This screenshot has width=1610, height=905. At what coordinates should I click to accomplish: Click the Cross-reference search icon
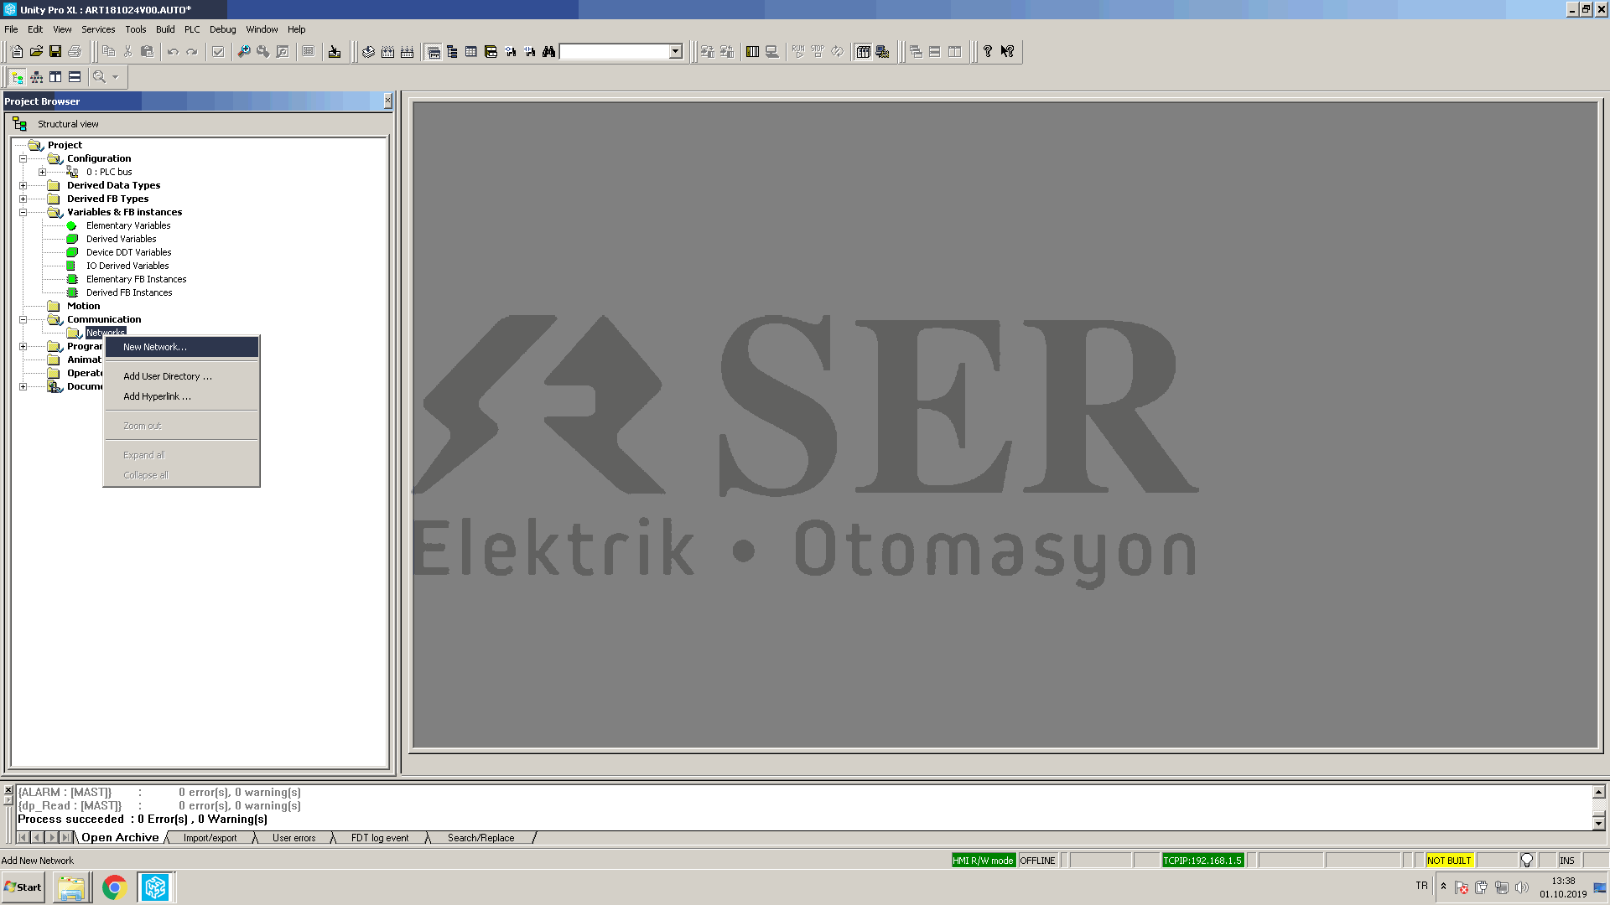point(549,51)
